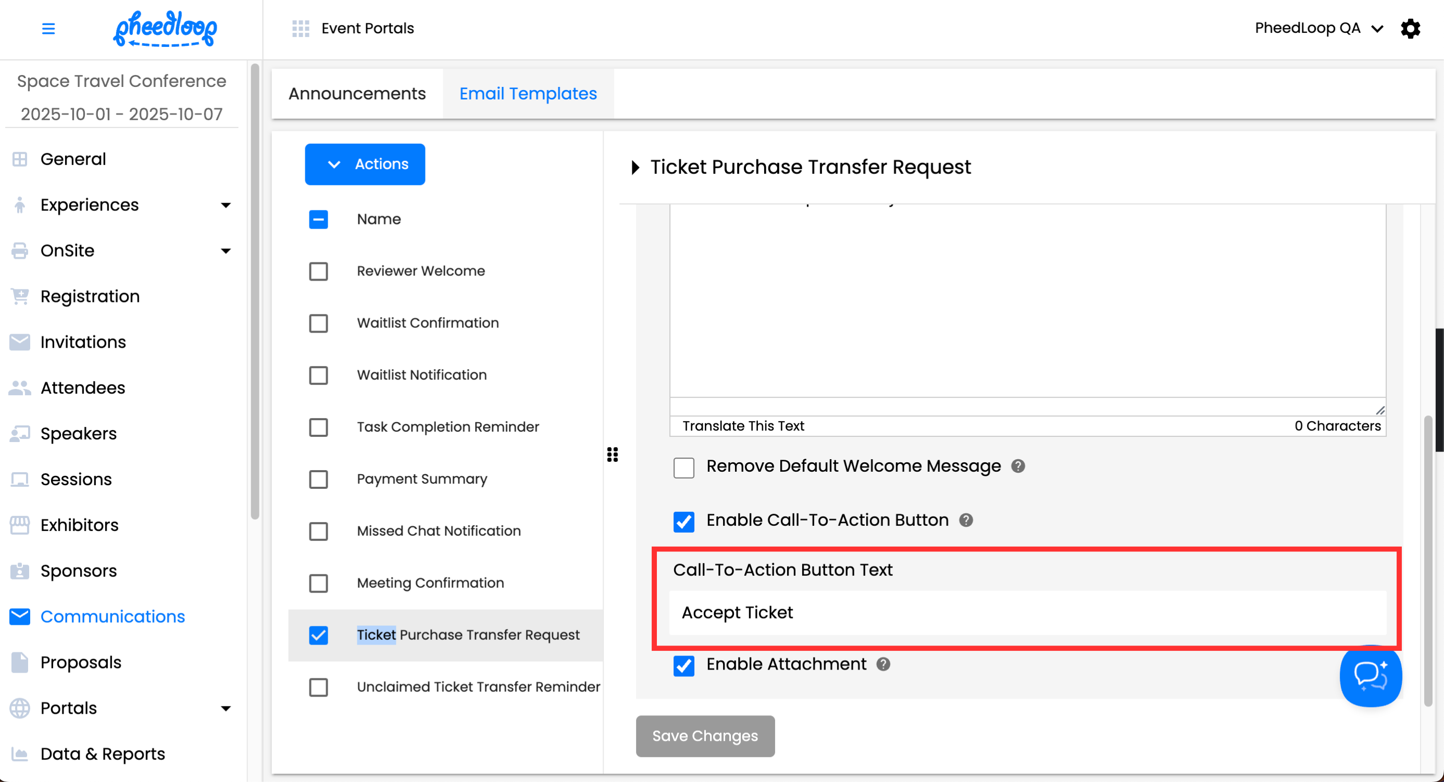Click help icon beside Enable Attachment
Screen dimensions: 1444x782
[883, 664]
